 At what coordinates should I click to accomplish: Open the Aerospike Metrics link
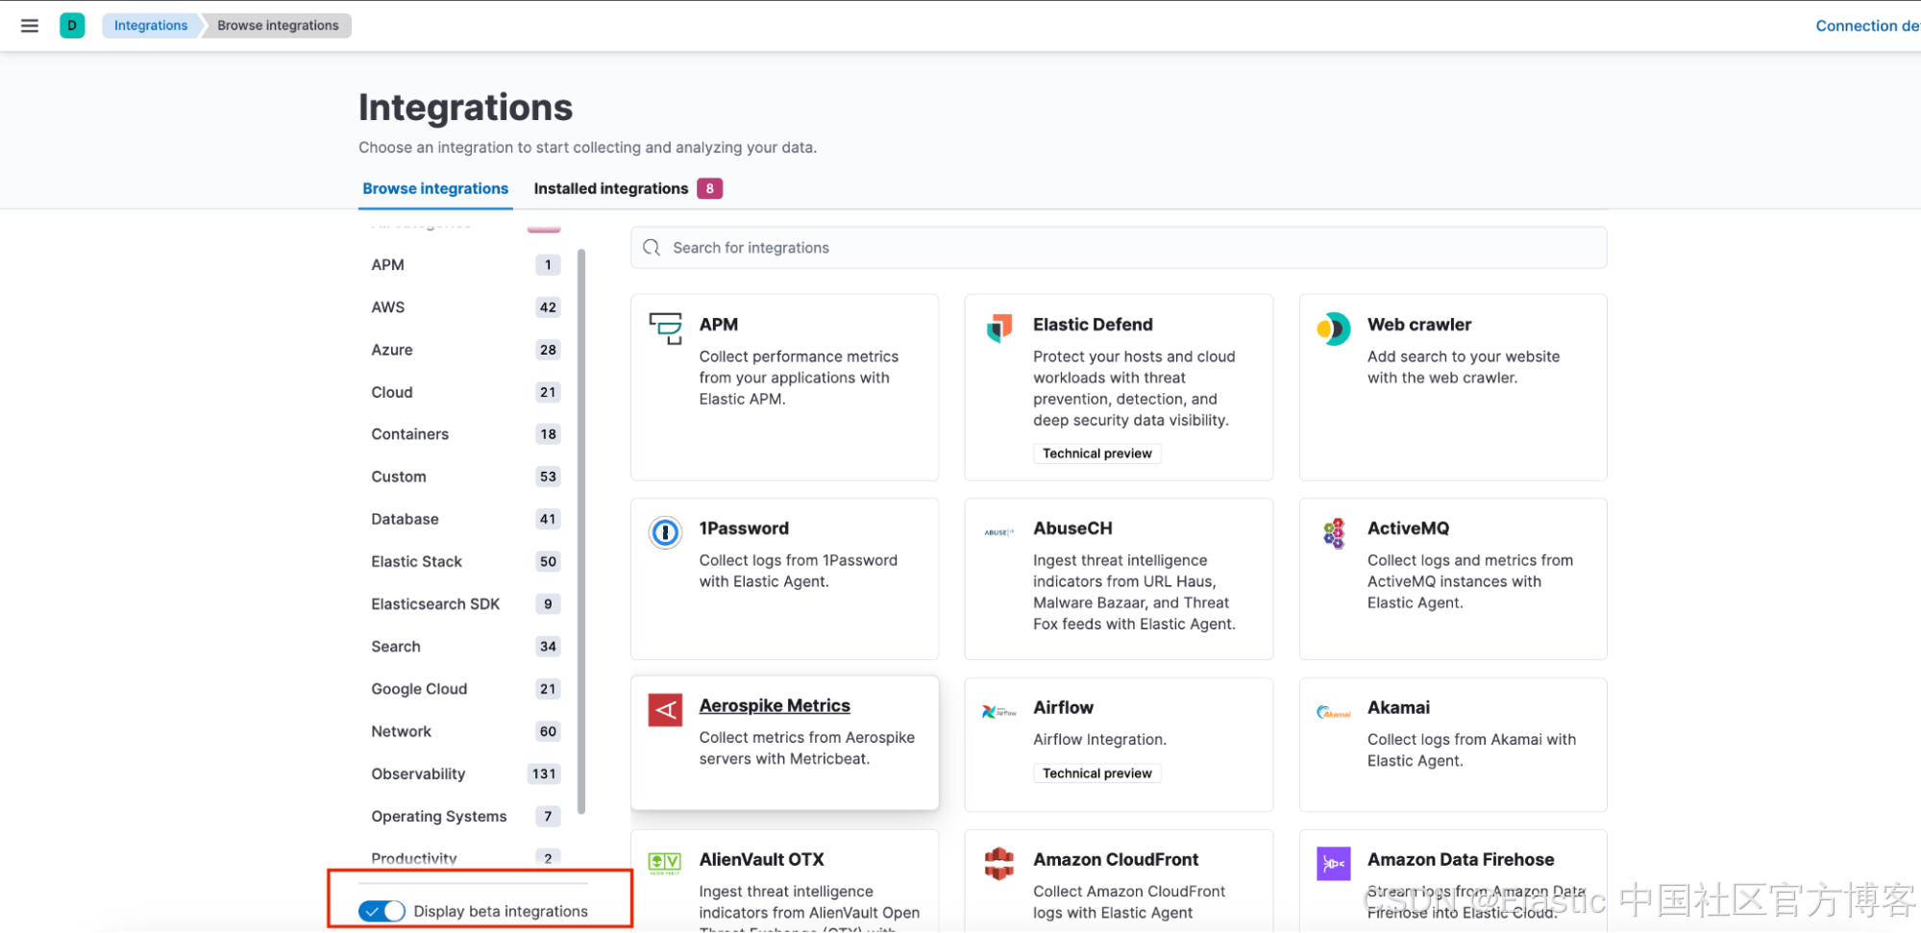pos(775,706)
